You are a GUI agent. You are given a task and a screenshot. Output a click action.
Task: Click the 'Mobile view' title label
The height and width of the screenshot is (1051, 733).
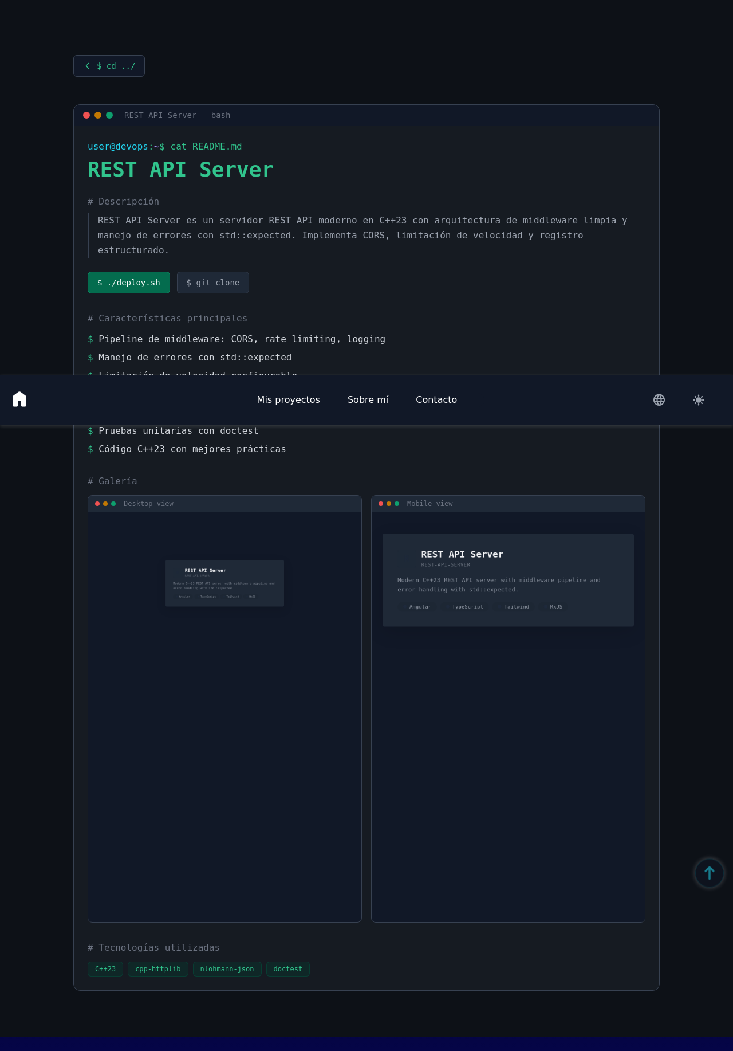(429, 504)
